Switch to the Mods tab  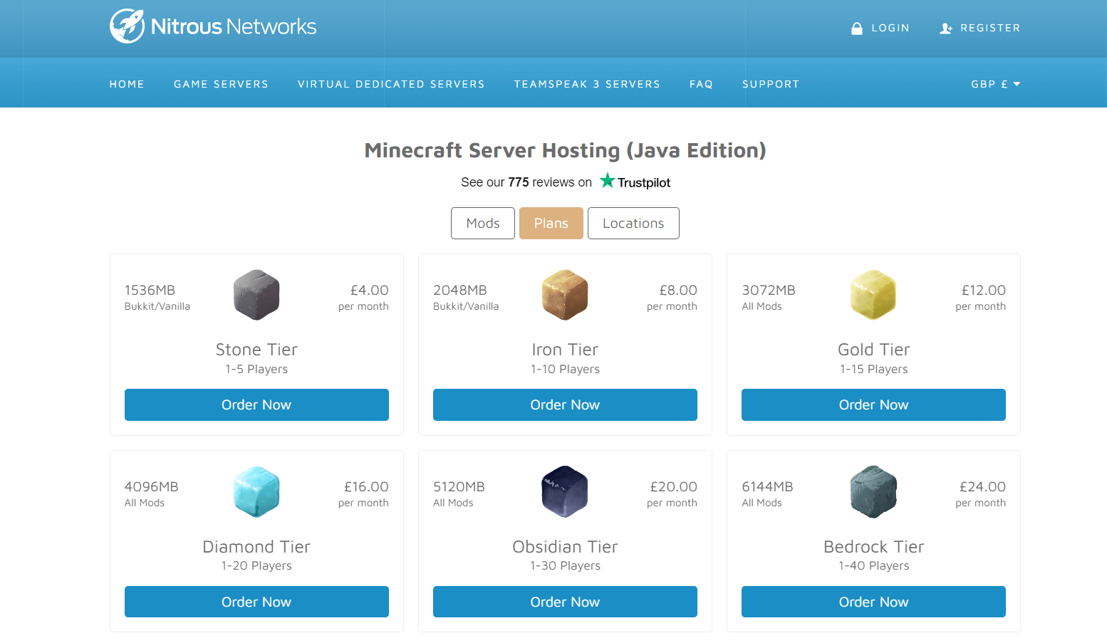point(483,223)
